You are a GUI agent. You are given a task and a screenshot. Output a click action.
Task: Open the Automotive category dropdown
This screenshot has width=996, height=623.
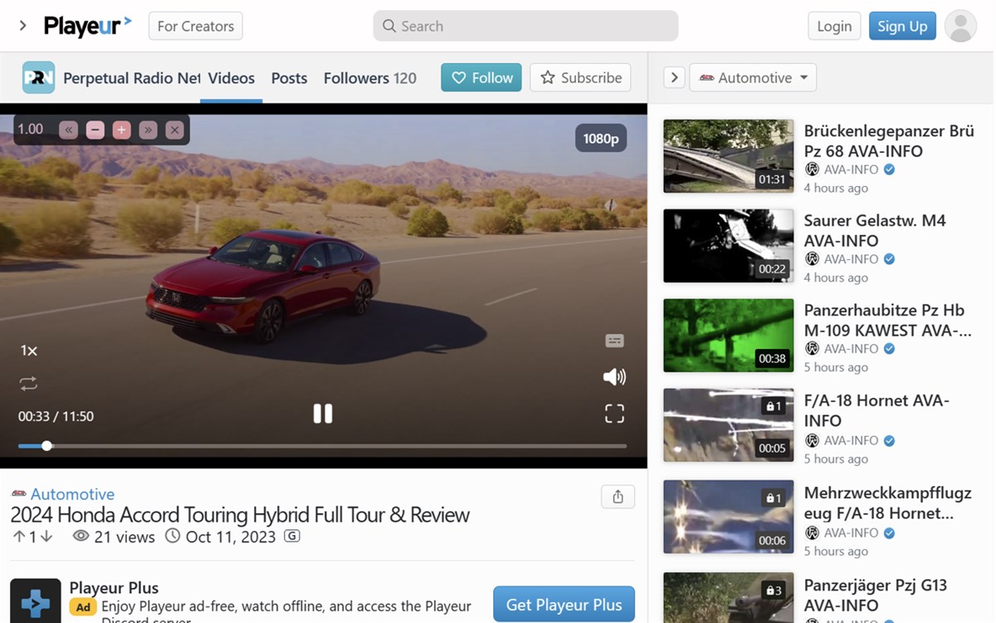tap(753, 77)
